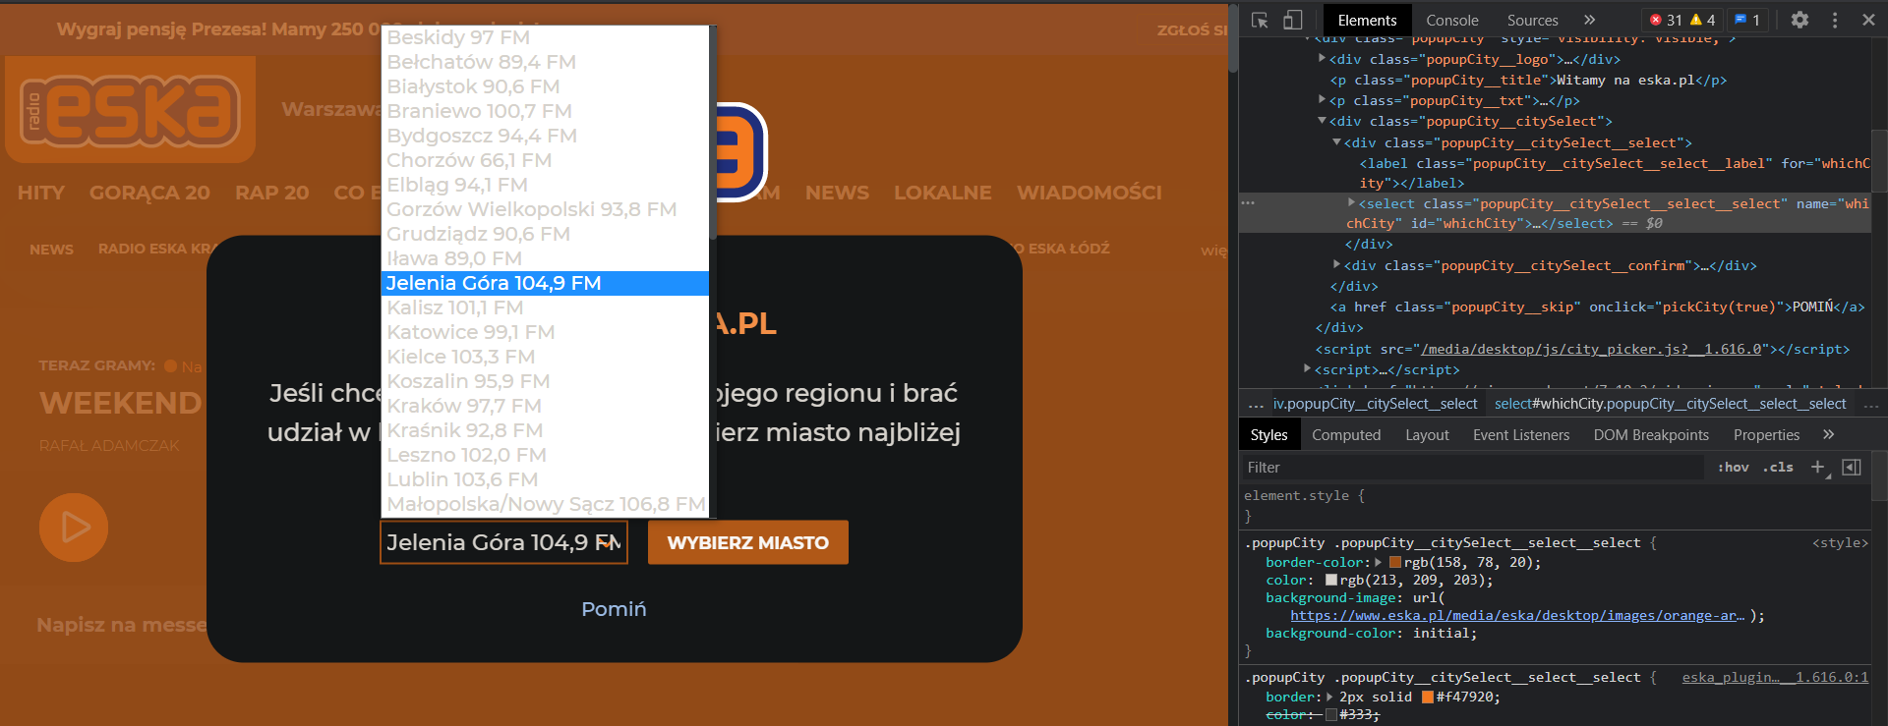Select Kraków 97,7 FM option
1888x726 pixels.
(x=545, y=406)
